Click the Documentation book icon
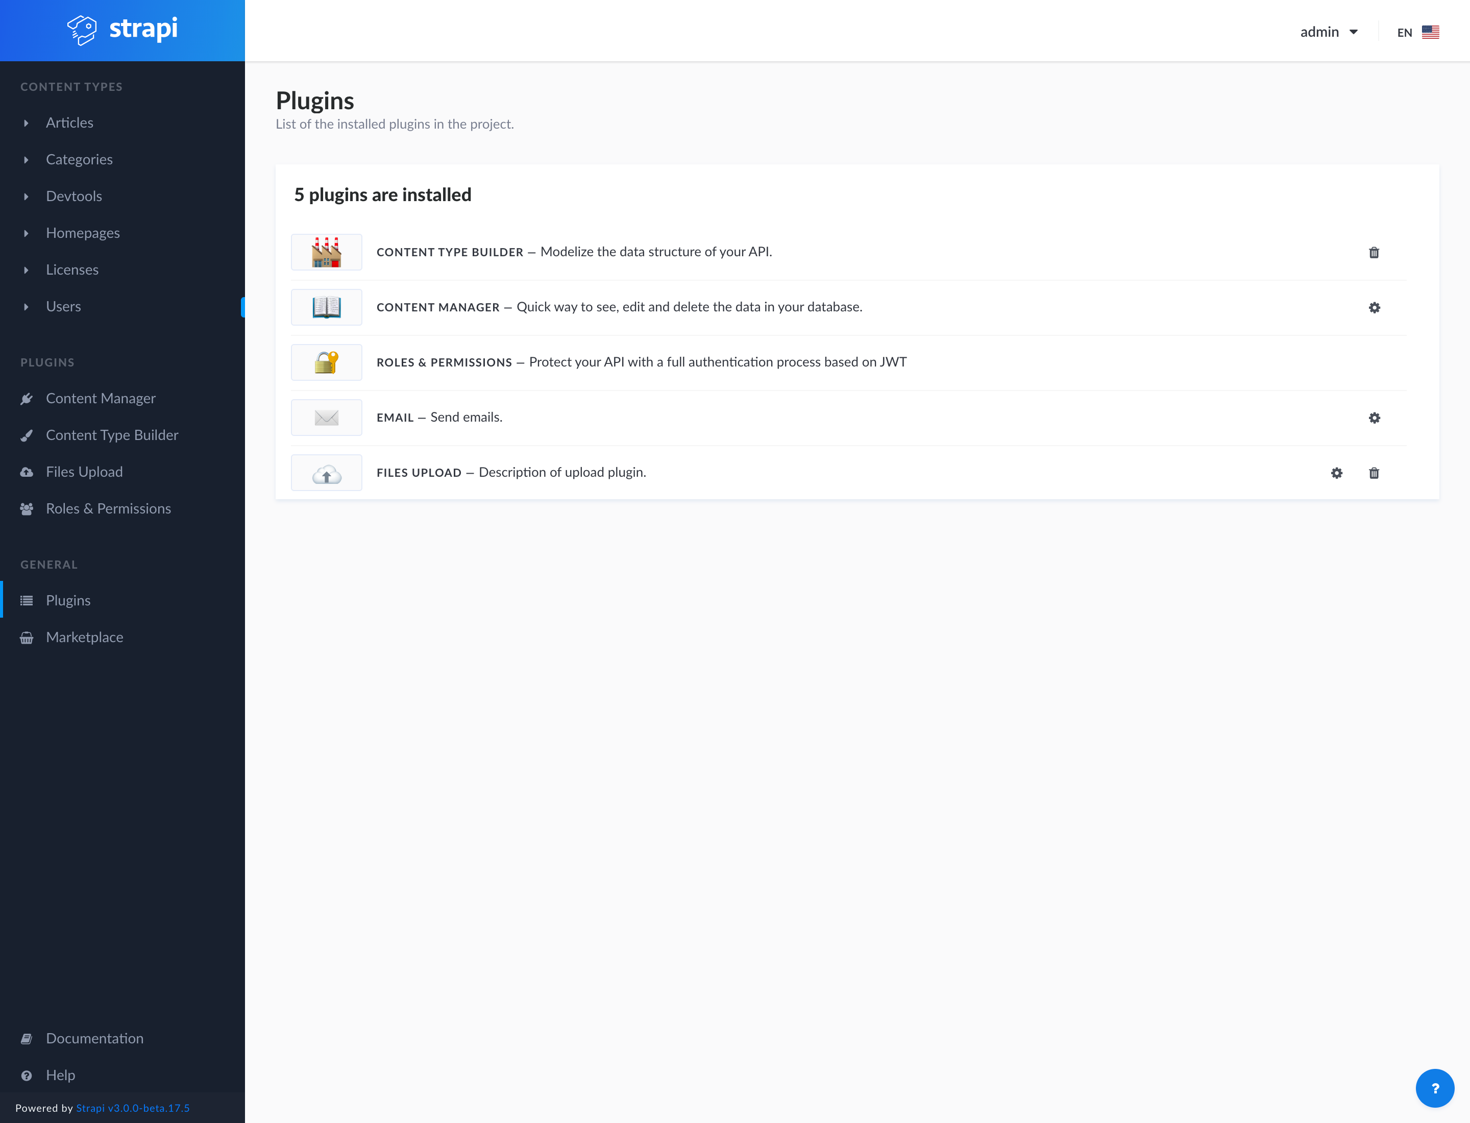This screenshot has height=1123, width=1470. pos(27,1039)
